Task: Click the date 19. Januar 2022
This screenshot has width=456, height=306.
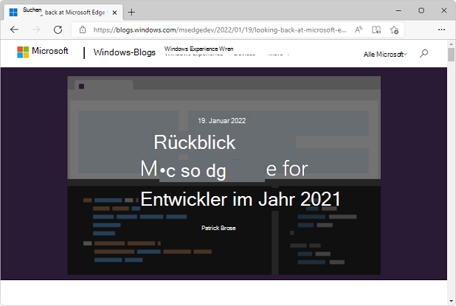Action: pos(222,121)
